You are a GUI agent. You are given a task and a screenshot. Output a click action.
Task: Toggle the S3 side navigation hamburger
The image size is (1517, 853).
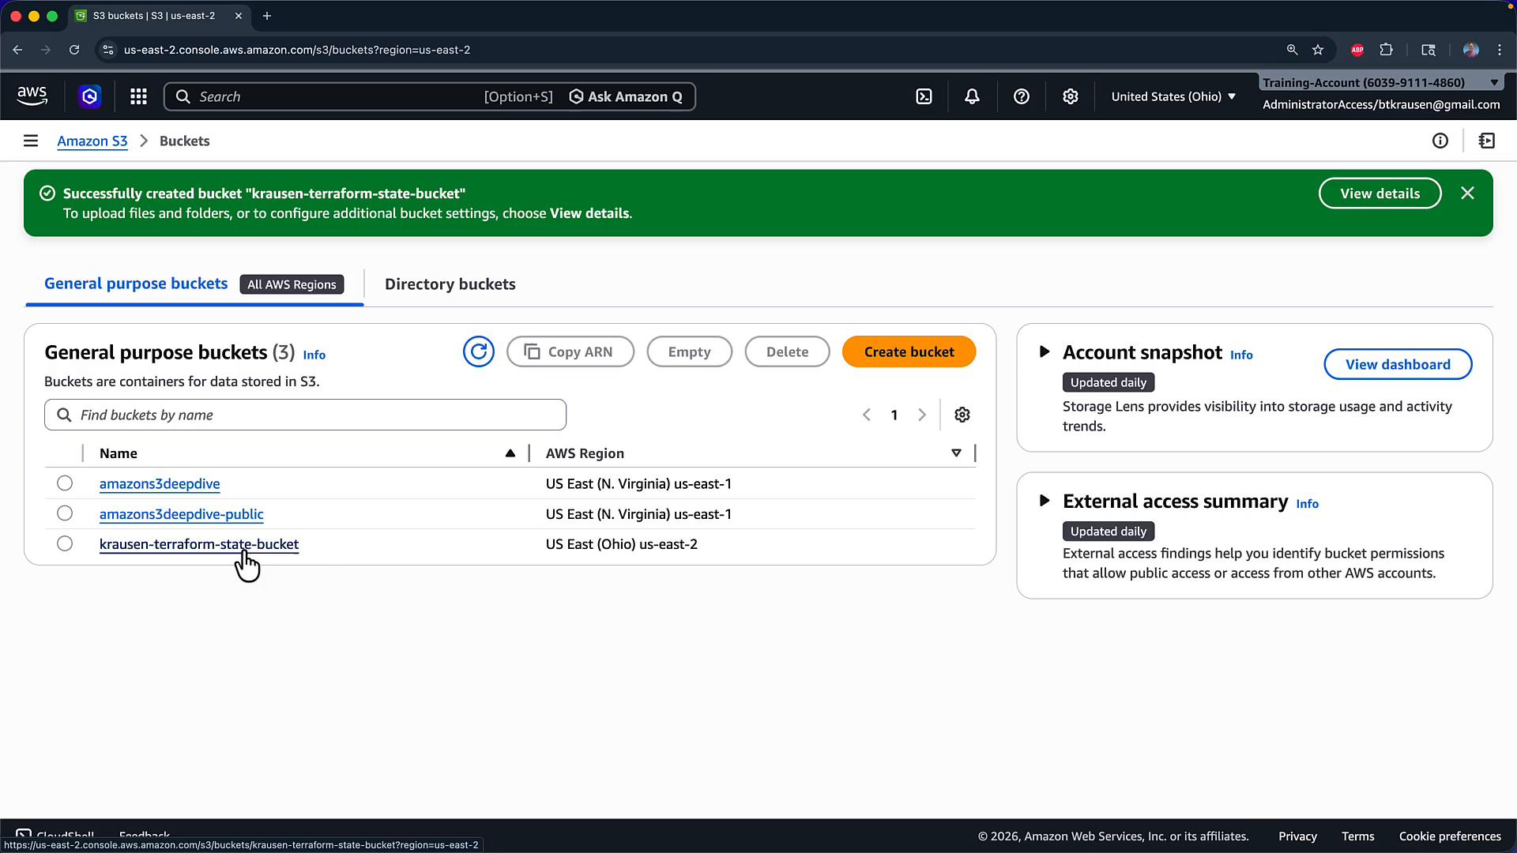(31, 141)
